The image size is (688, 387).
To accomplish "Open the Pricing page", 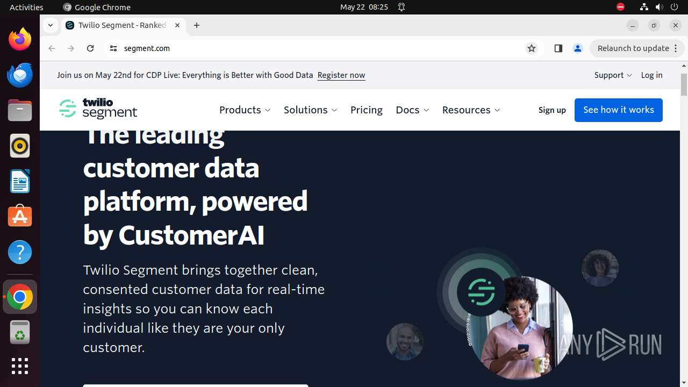I will (367, 110).
